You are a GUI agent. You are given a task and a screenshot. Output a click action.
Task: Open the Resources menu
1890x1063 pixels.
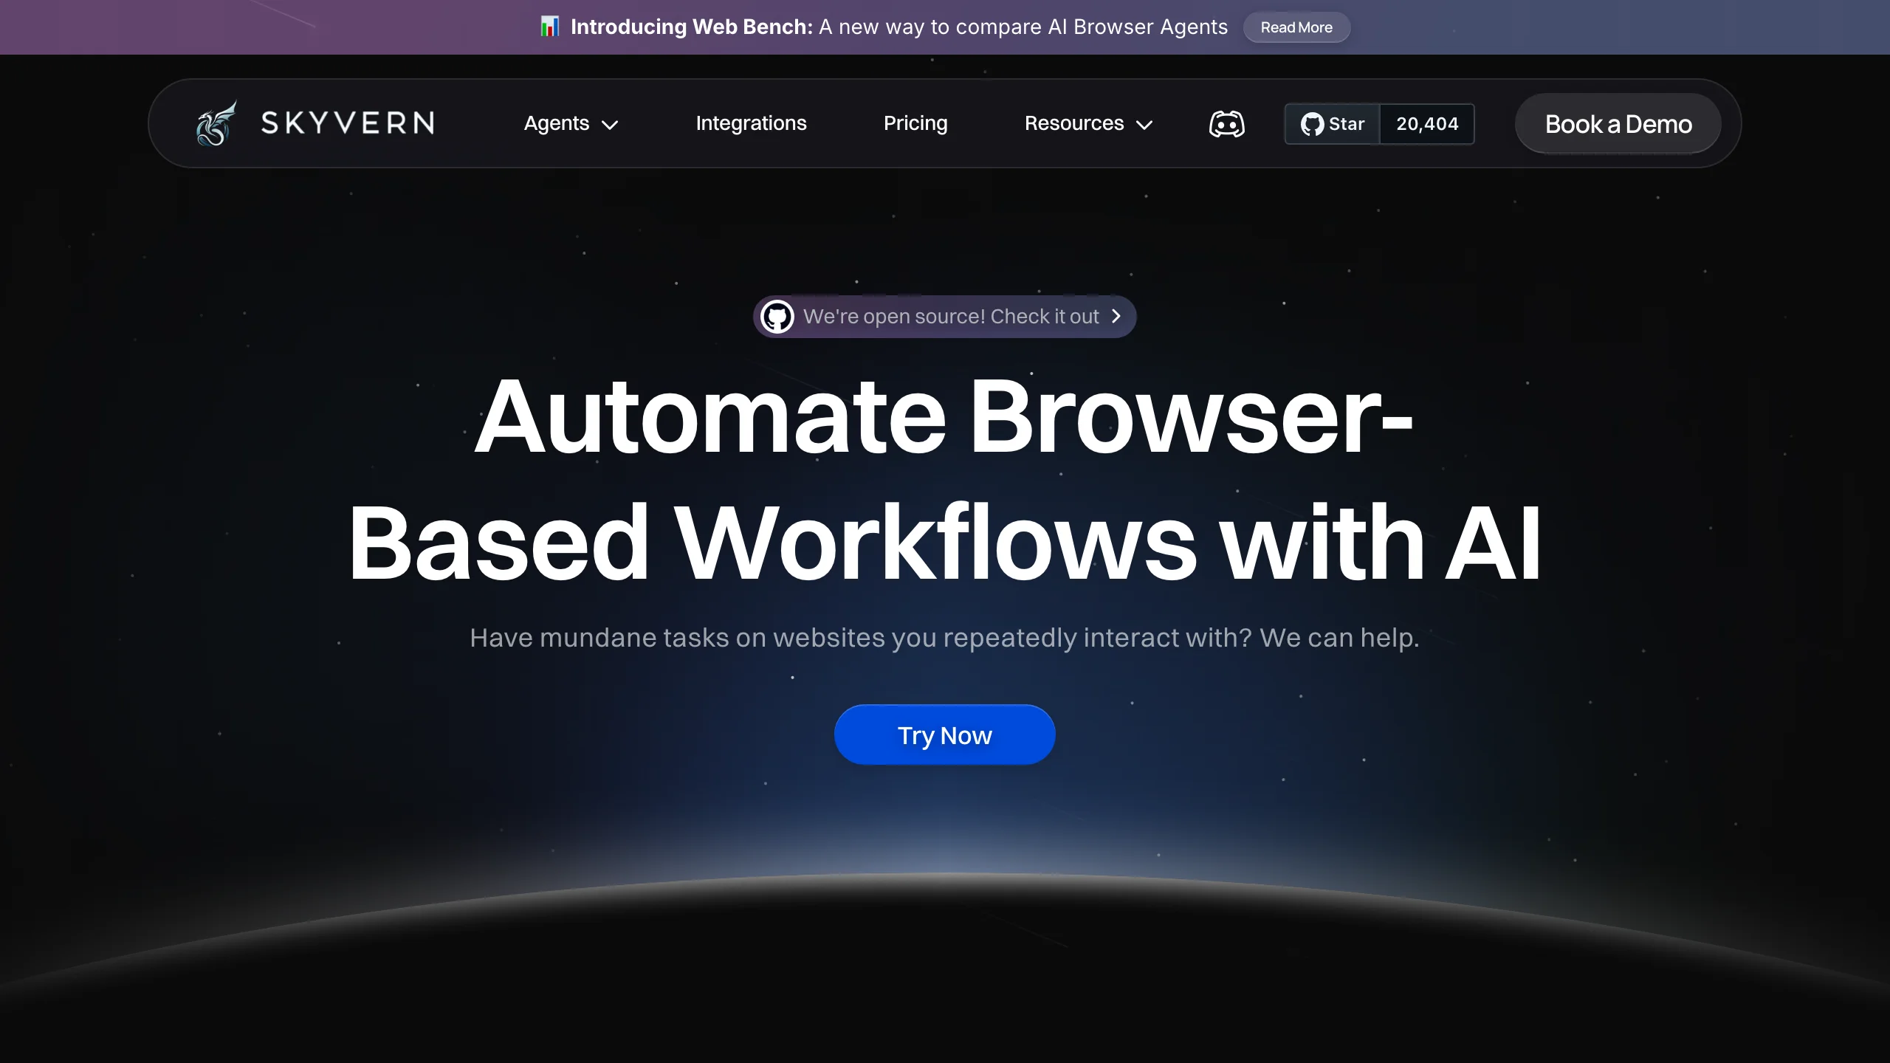tap(1074, 123)
